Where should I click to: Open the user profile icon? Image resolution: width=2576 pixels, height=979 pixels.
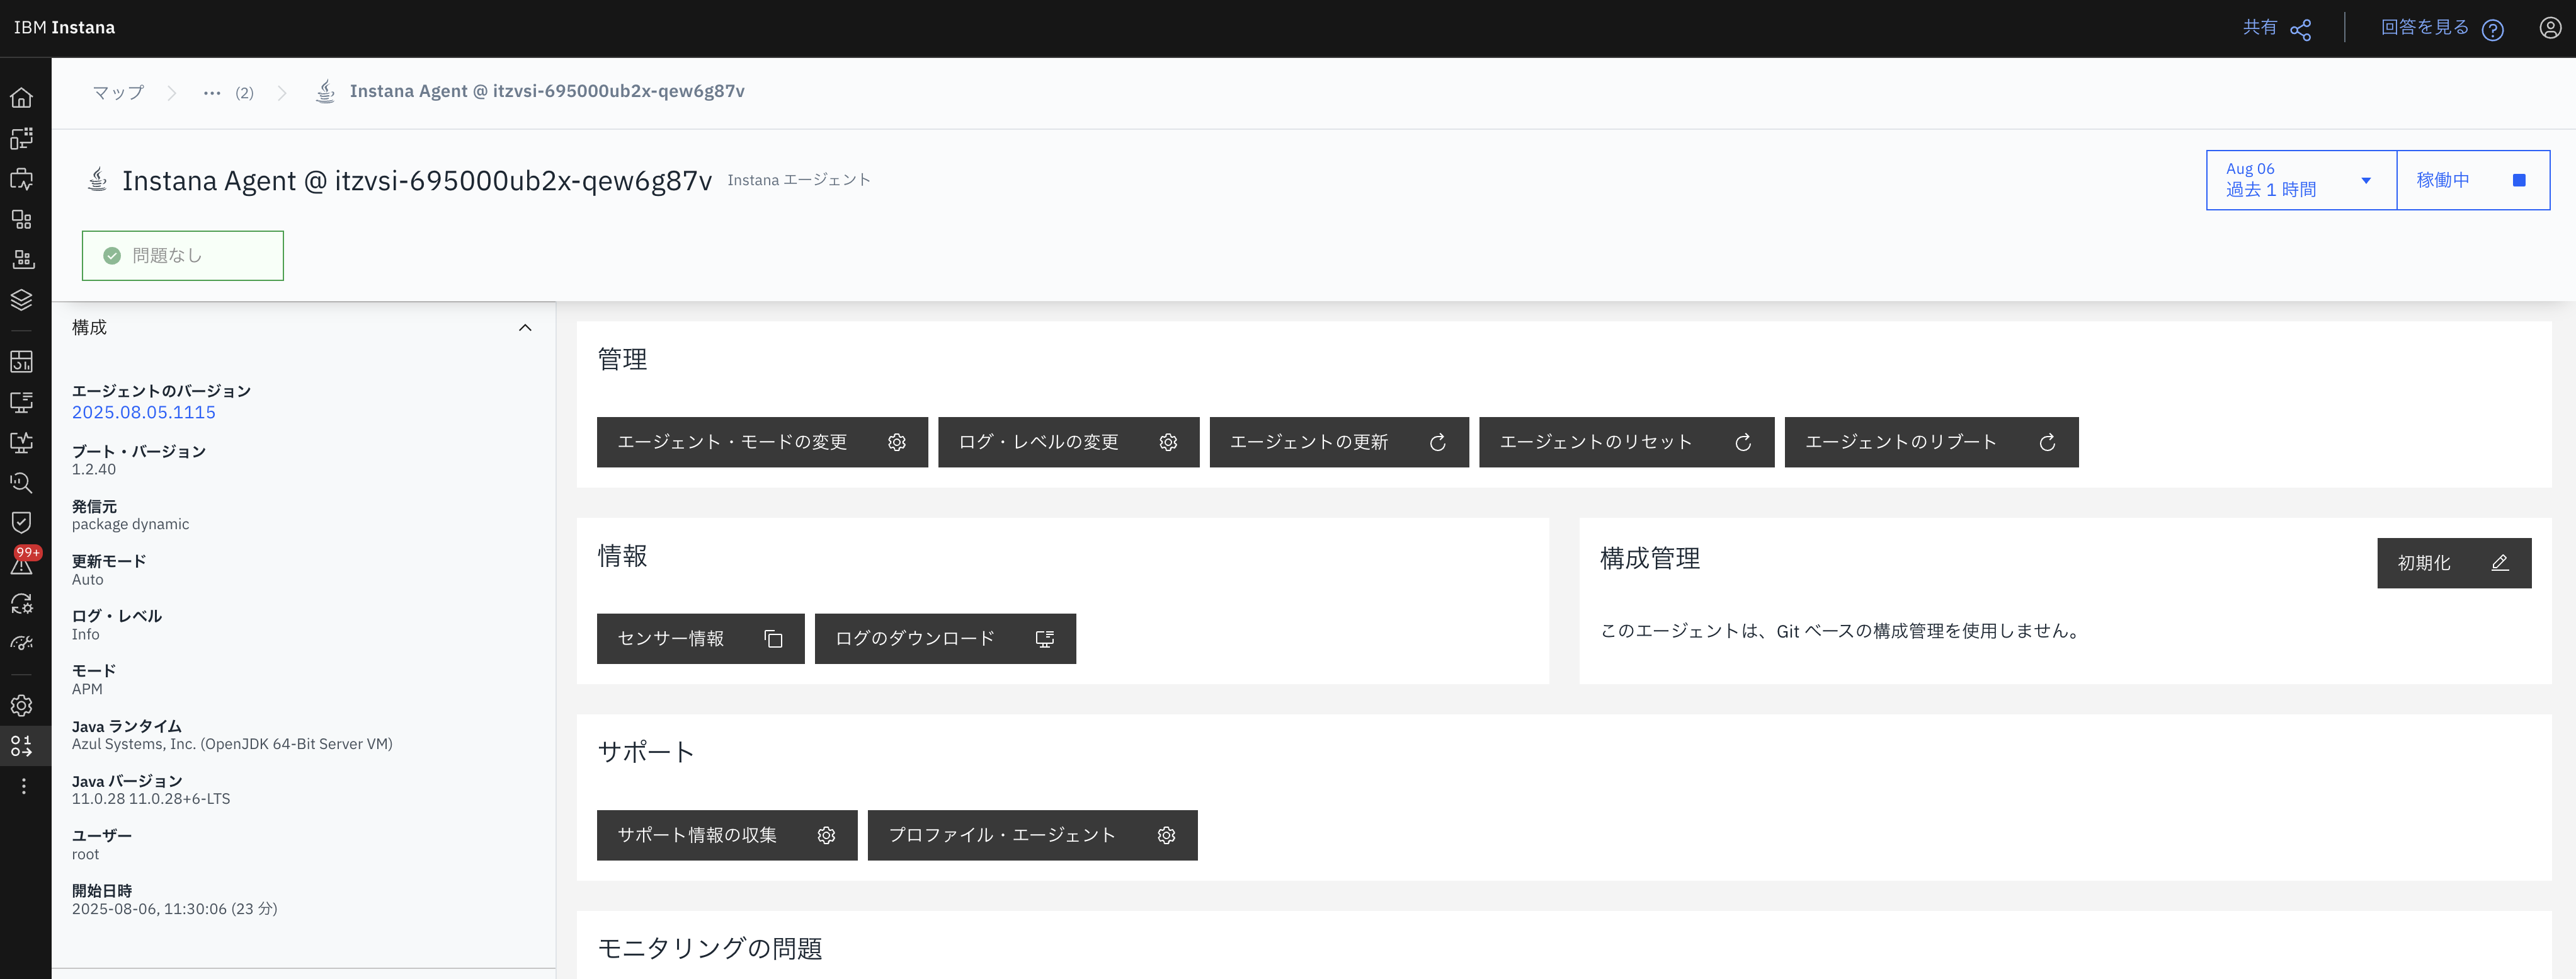pos(2550,28)
